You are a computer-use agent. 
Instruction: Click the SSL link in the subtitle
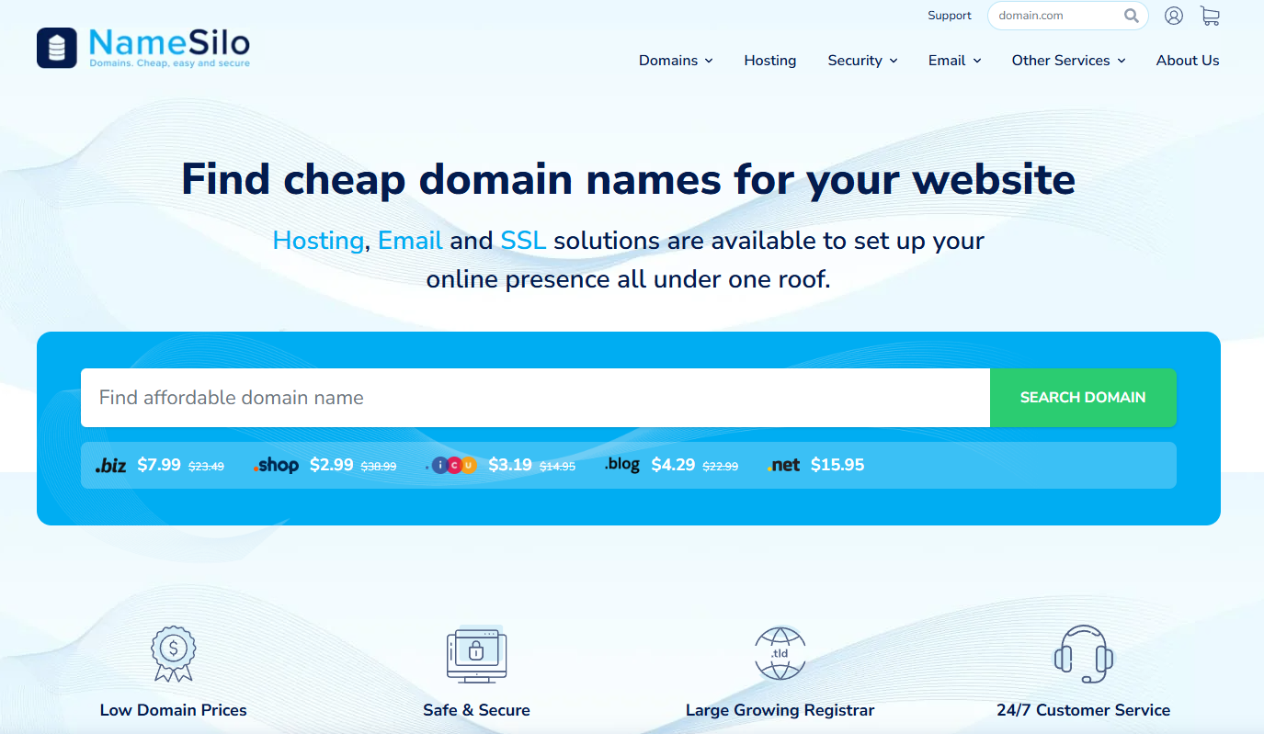pos(523,241)
